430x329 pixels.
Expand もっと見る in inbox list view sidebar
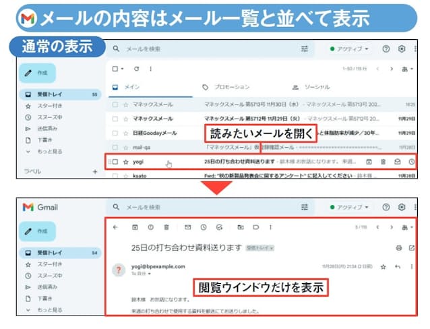(44, 152)
